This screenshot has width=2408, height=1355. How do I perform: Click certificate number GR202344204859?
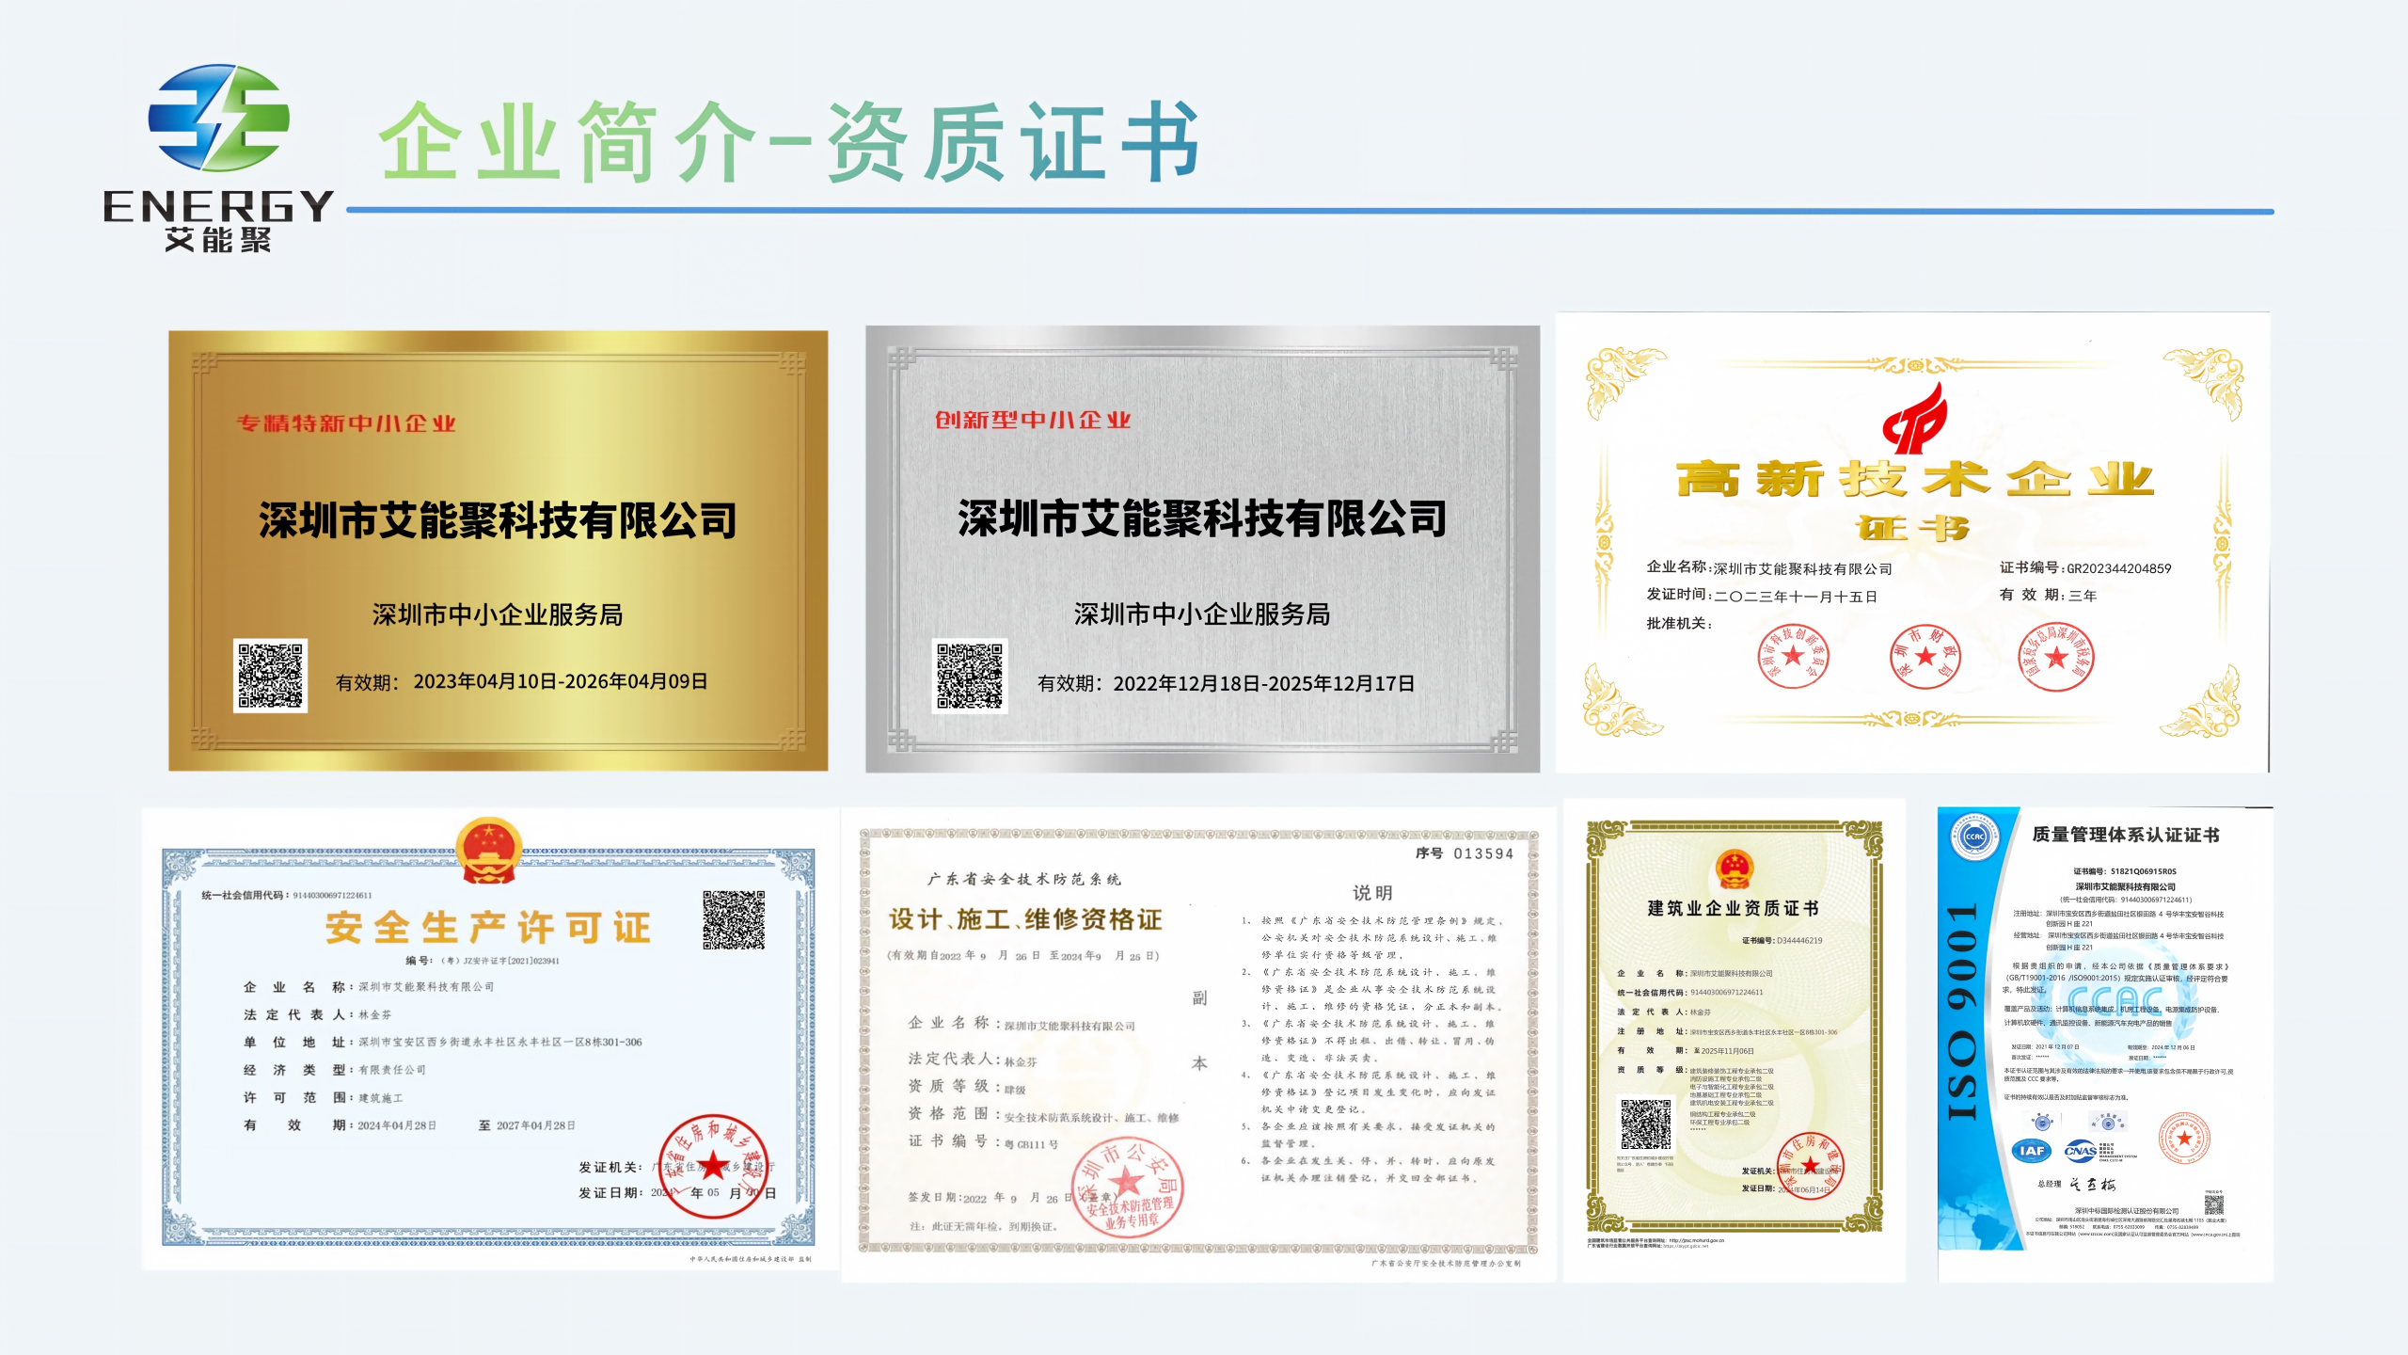coord(2118,568)
